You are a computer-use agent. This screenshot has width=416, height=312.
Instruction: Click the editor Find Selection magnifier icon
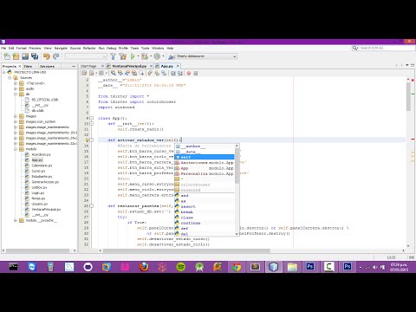tap(113, 74)
